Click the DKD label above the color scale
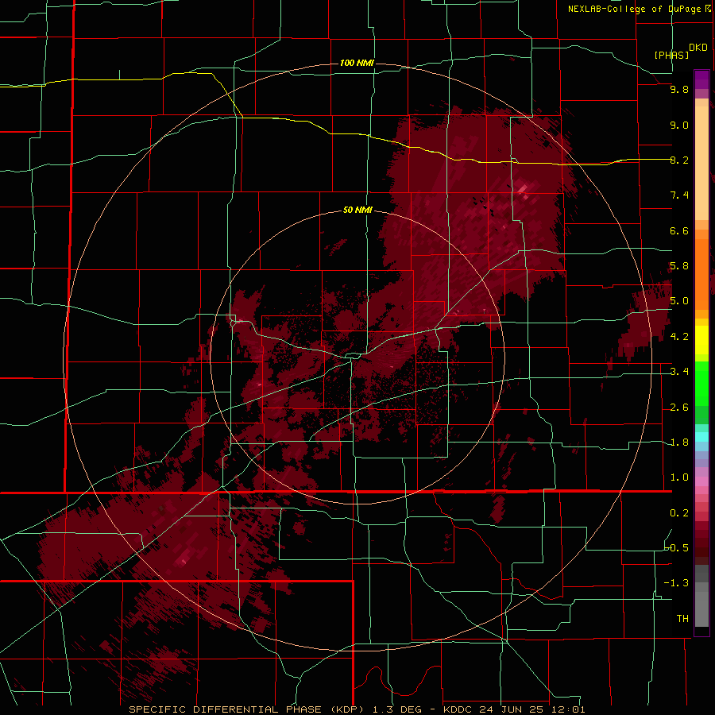Image resolution: width=715 pixels, height=715 pixels. [x=698, y=48]
